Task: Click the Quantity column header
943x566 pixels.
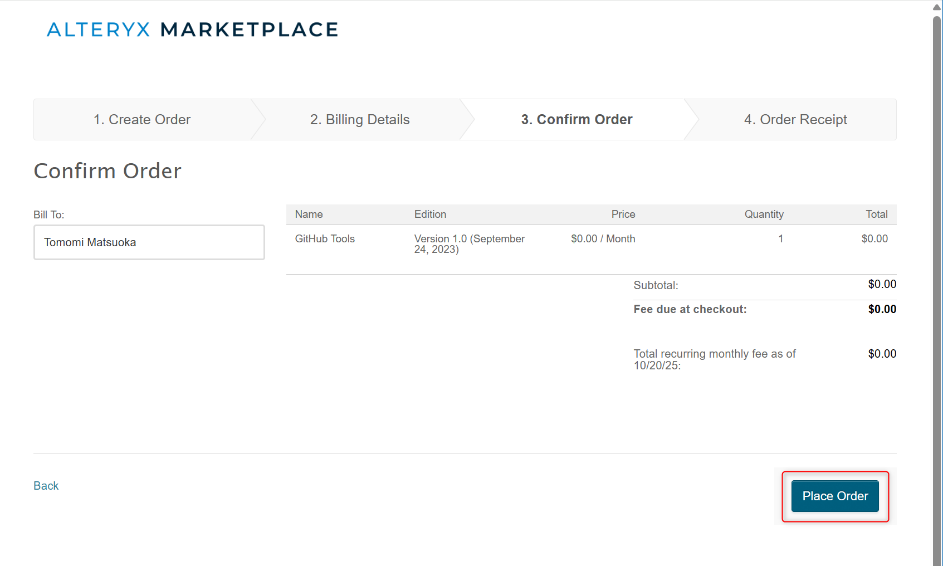Action: [764, 214]
